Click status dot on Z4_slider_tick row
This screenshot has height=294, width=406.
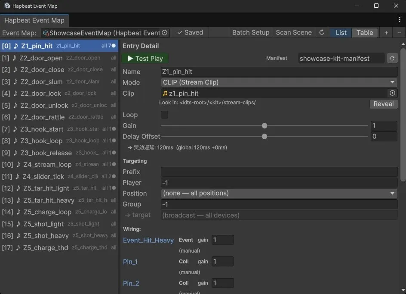(114, 176)
